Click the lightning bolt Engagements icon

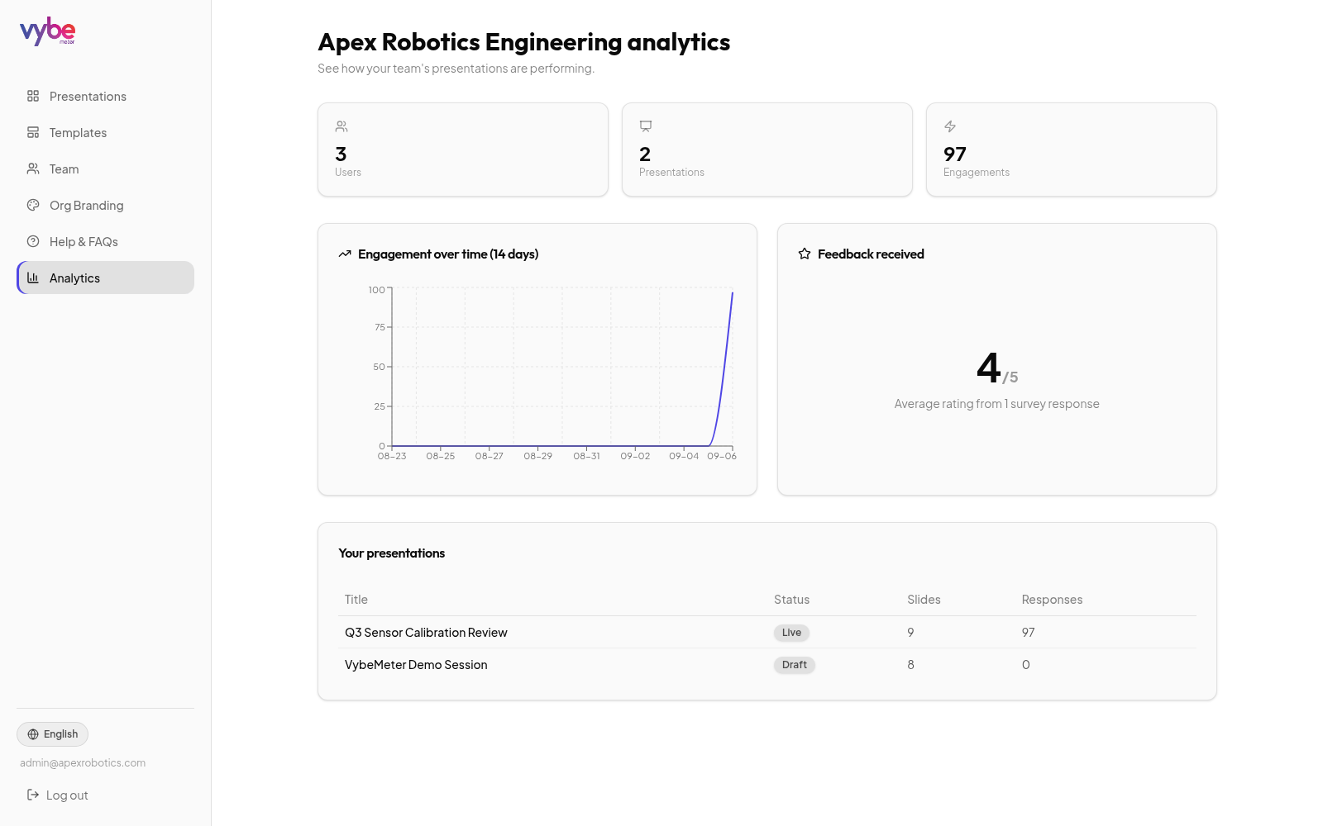(950, 126)
